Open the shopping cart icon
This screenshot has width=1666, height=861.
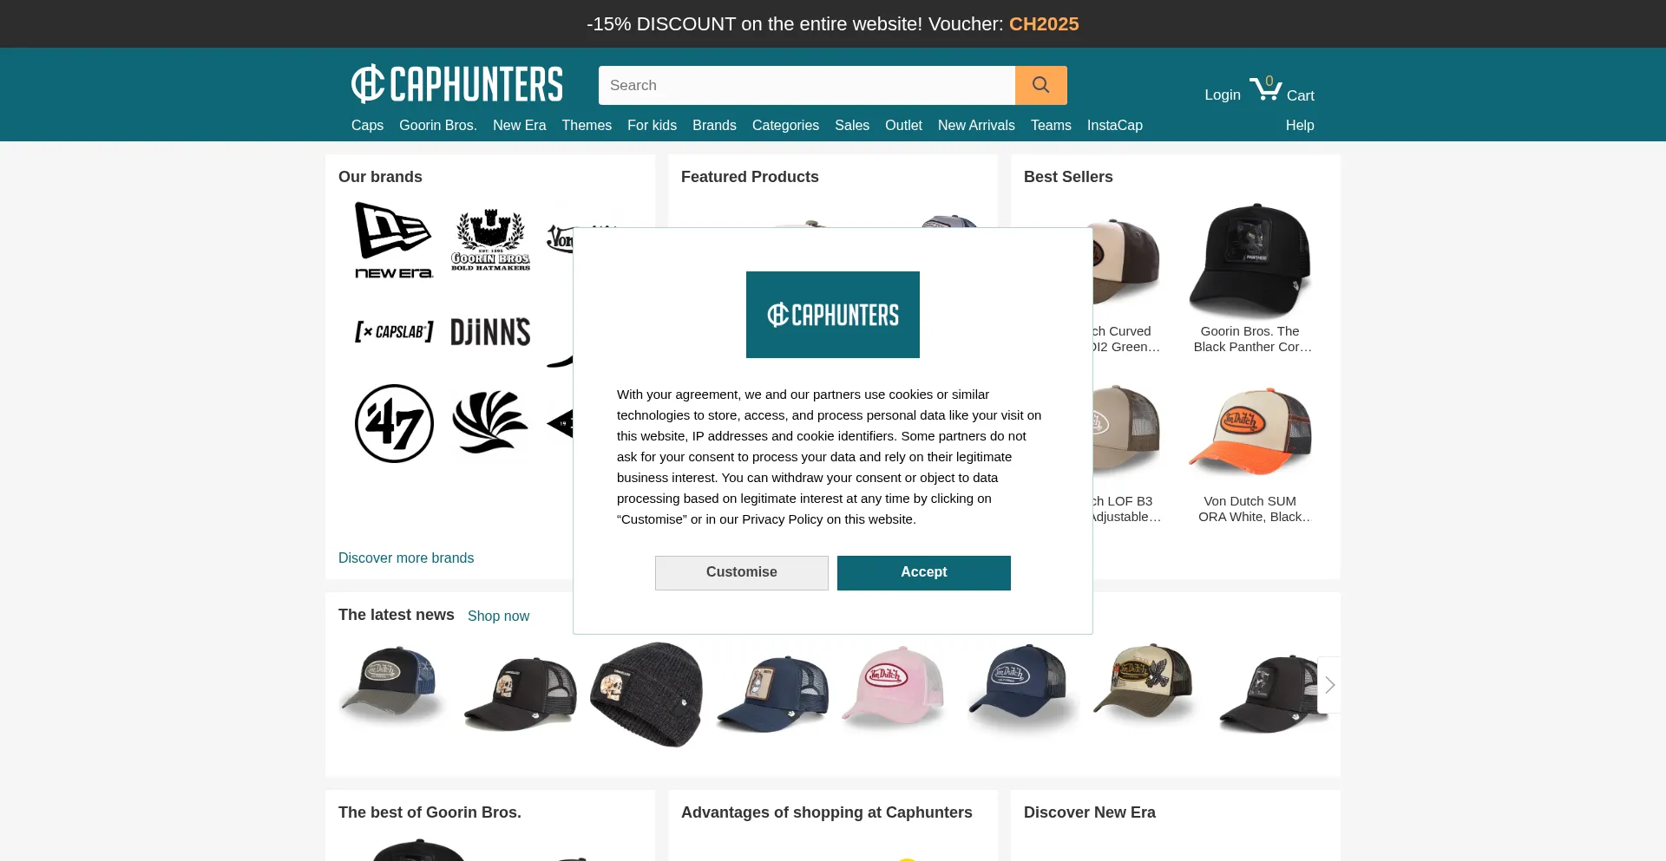[x=1266, y=88]
